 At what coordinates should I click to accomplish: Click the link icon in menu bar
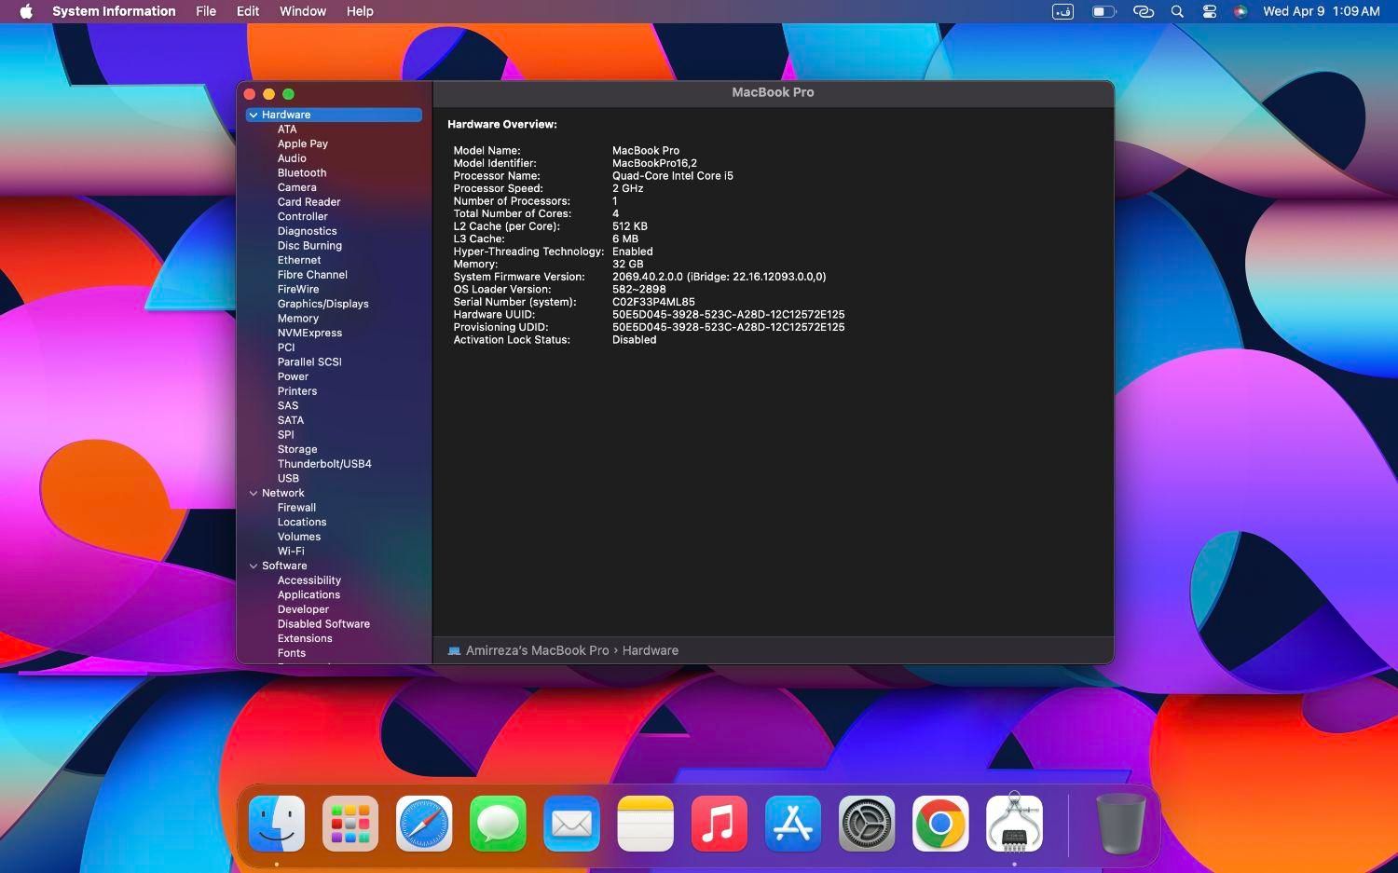[x=1144, y=11]
